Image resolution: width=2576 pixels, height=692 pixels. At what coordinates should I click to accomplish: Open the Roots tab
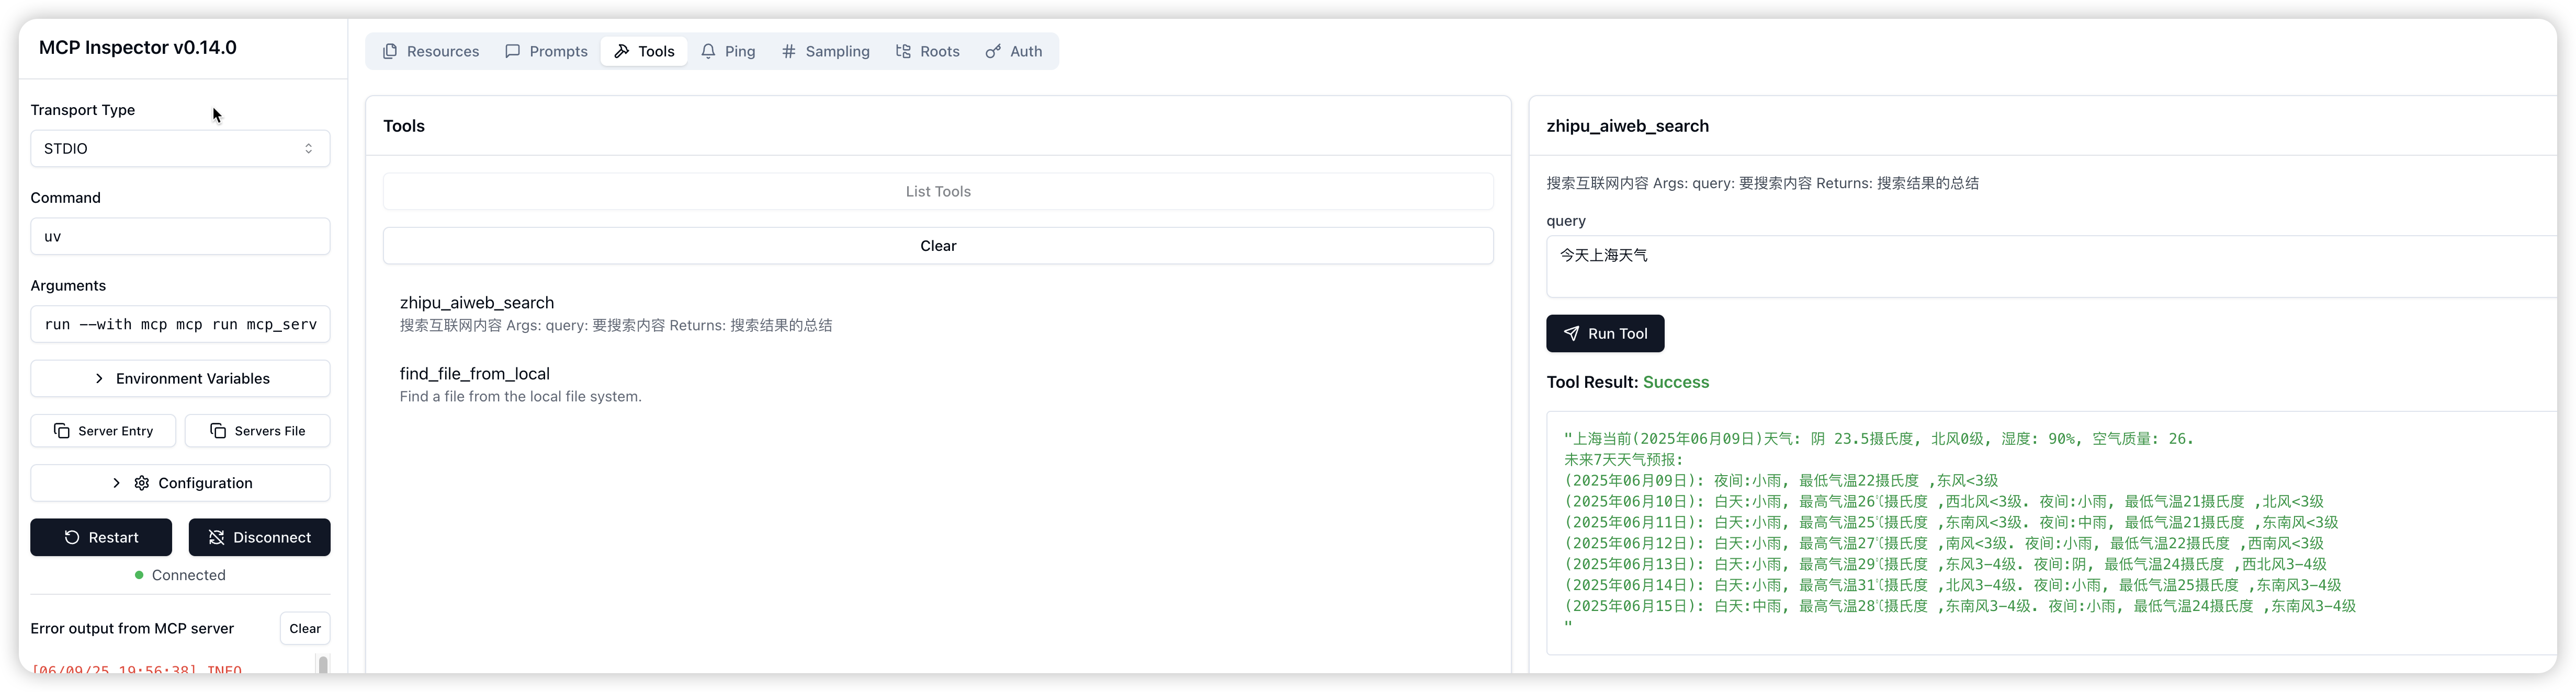927,51
